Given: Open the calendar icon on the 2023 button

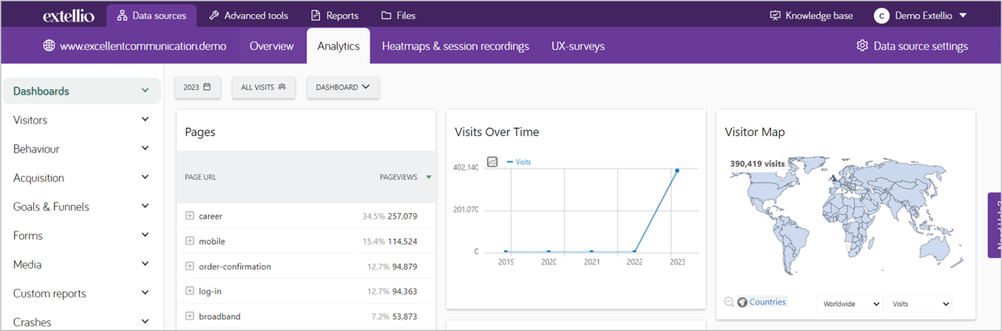Looking at the screenshot, I should pos(207,87).
